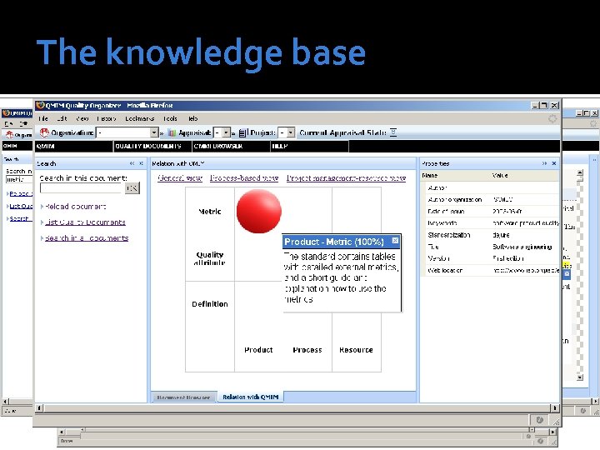Collapse the Search panel with double-arrow icon
Viewport: 600px width, 450px height.
point(132,163)
